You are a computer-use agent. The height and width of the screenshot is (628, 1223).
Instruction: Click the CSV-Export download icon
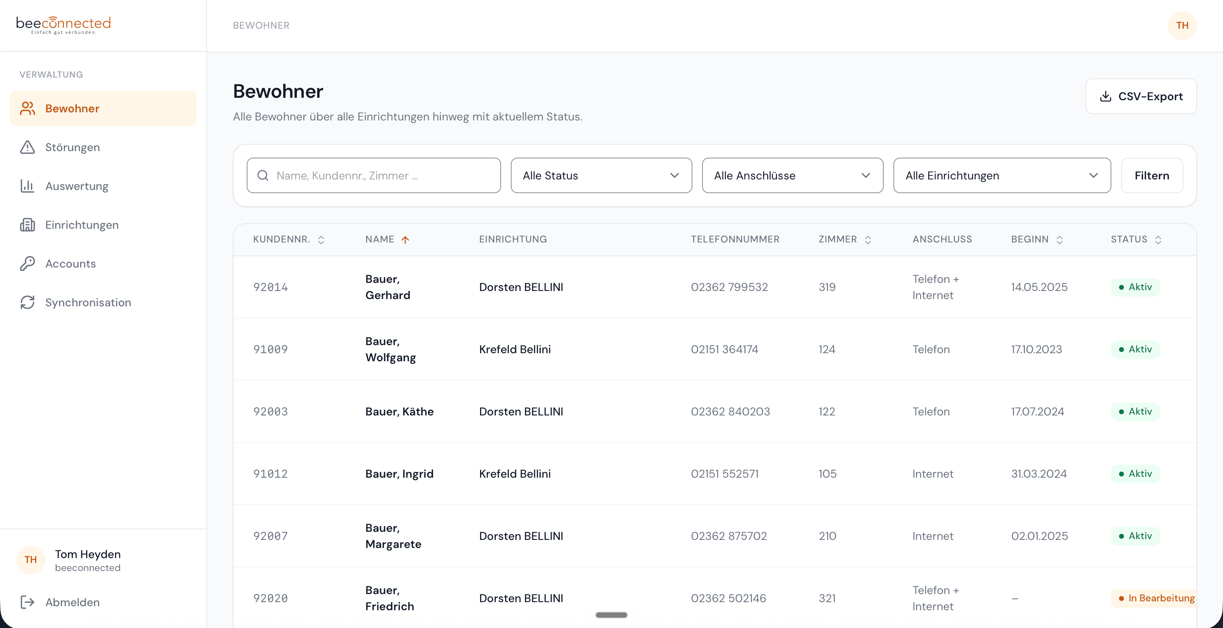pyautogui.click(x=1106, y=96)
